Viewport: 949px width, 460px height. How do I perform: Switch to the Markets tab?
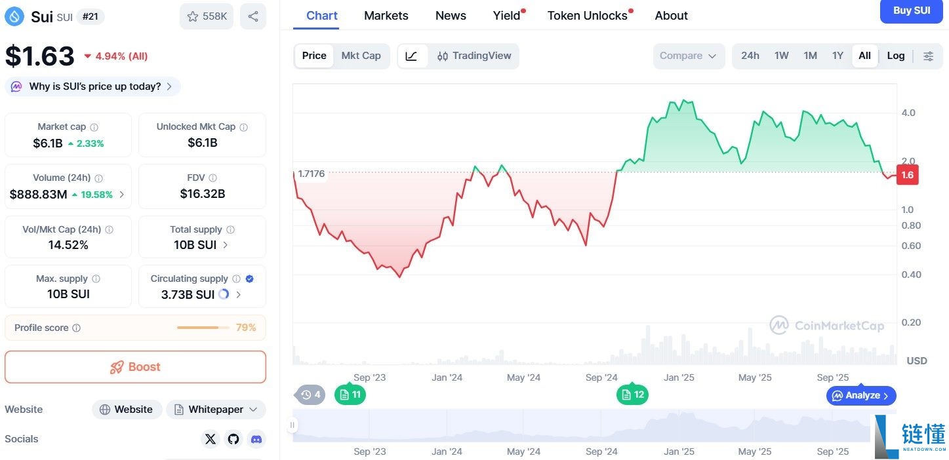[386, 15]
